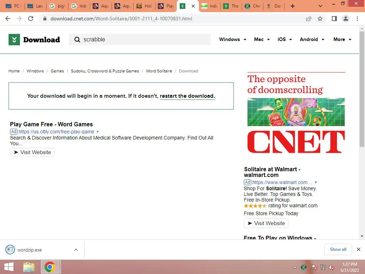Image resolution: width=365 pixels, height=274 pixels.
Task: Open Play Game Free - Word Games ad title
Action: tap(51, 124)
